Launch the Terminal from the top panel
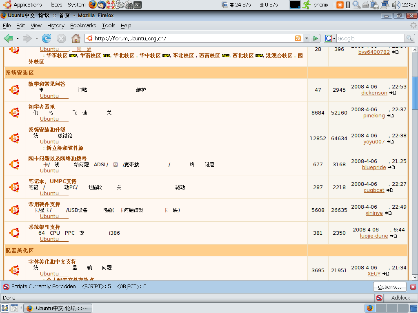This screenshot has height=313, width=418. 138,4
